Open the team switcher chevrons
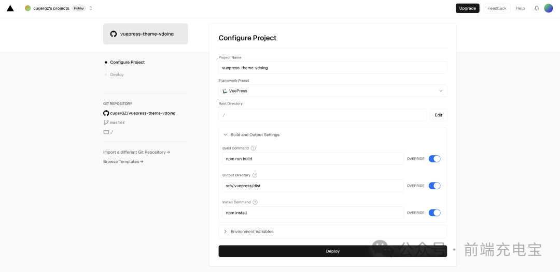The height and width of the screenshot is (272, 560). (x=91, y=8)
